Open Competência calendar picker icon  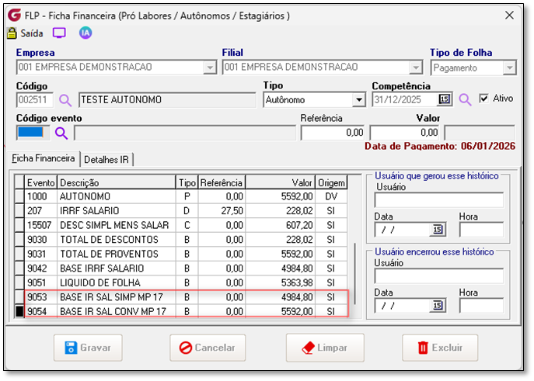[x=445, y=99]
